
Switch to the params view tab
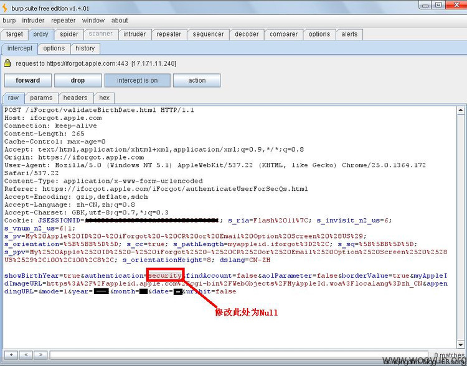41,98
